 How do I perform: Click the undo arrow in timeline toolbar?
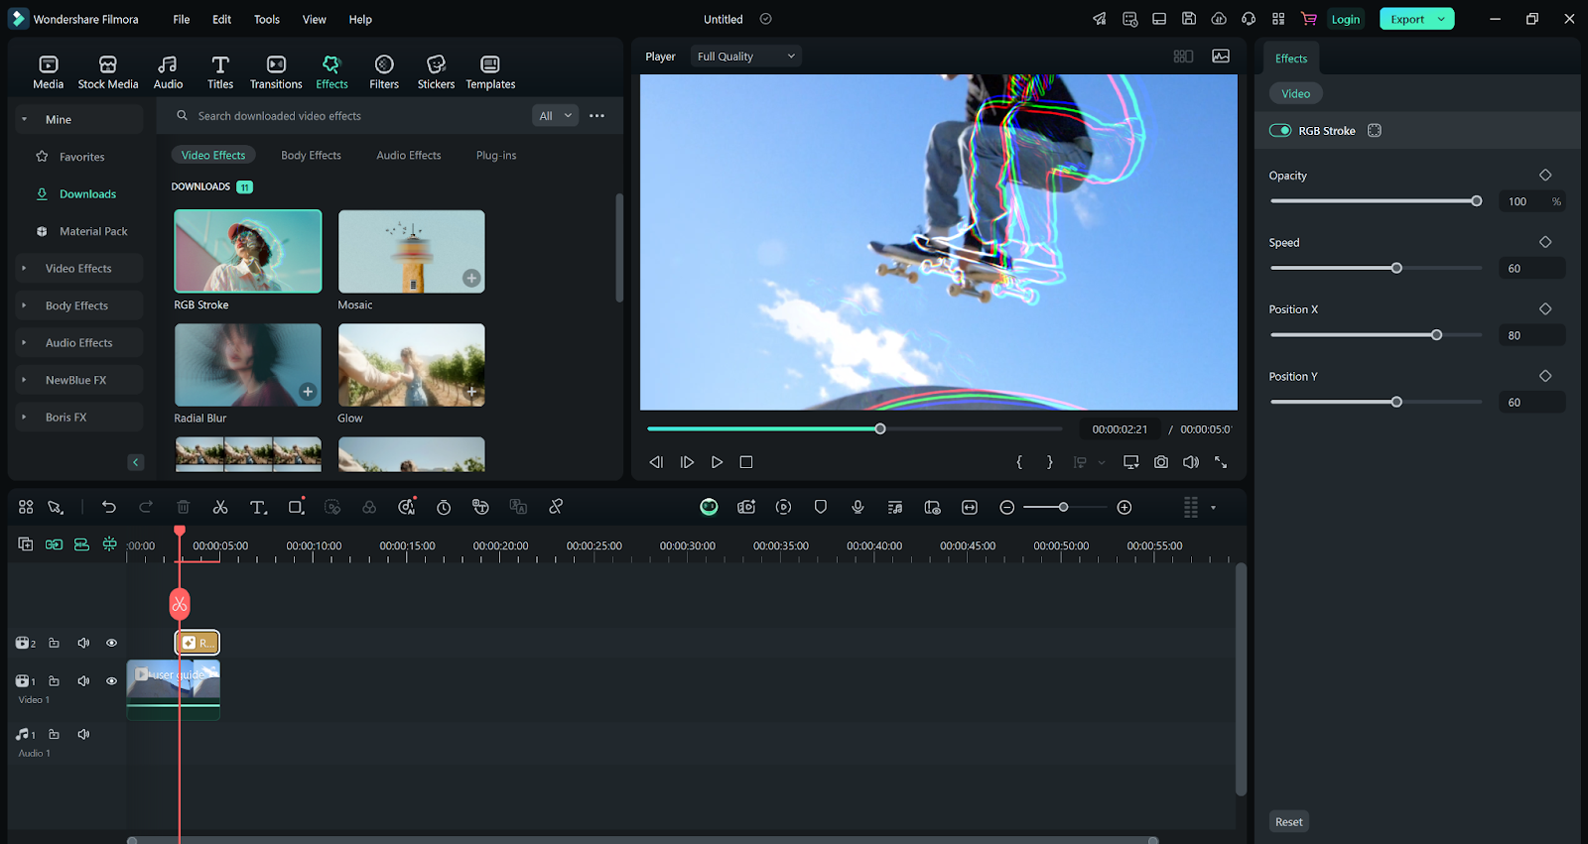[x=109, y=507]
